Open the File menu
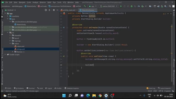Viewport: 176px width, 99px height. click(x=7, y=2)
